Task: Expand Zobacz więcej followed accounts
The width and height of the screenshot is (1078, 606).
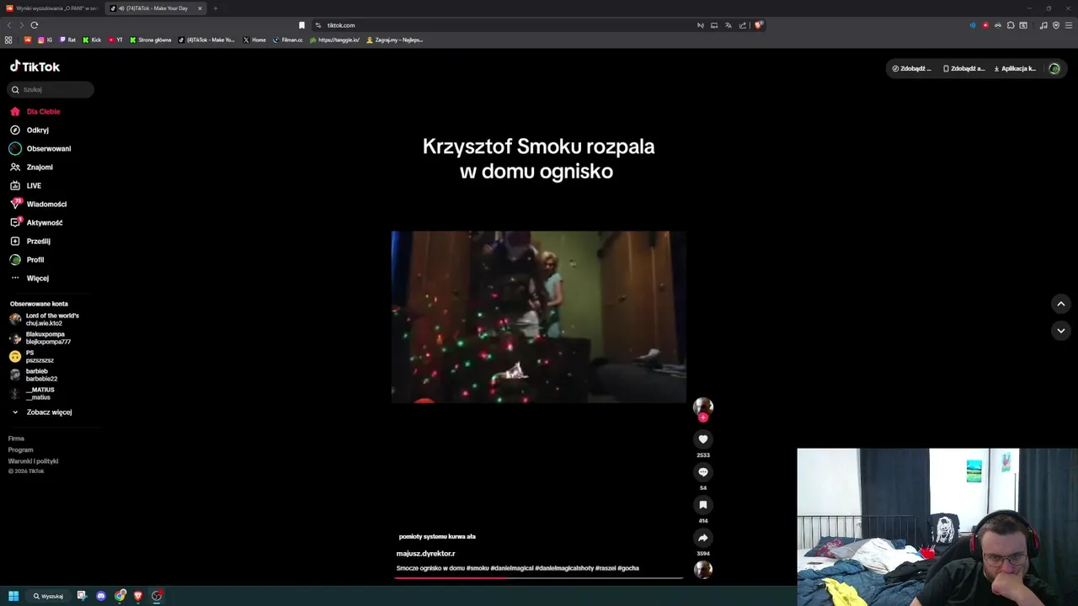Action: pyautogui.click(x=42, y=412)
